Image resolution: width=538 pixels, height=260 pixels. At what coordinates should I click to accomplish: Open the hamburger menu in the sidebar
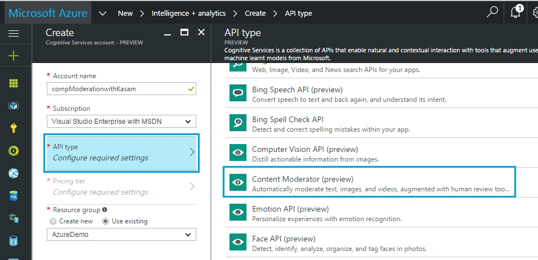point(14,34)
